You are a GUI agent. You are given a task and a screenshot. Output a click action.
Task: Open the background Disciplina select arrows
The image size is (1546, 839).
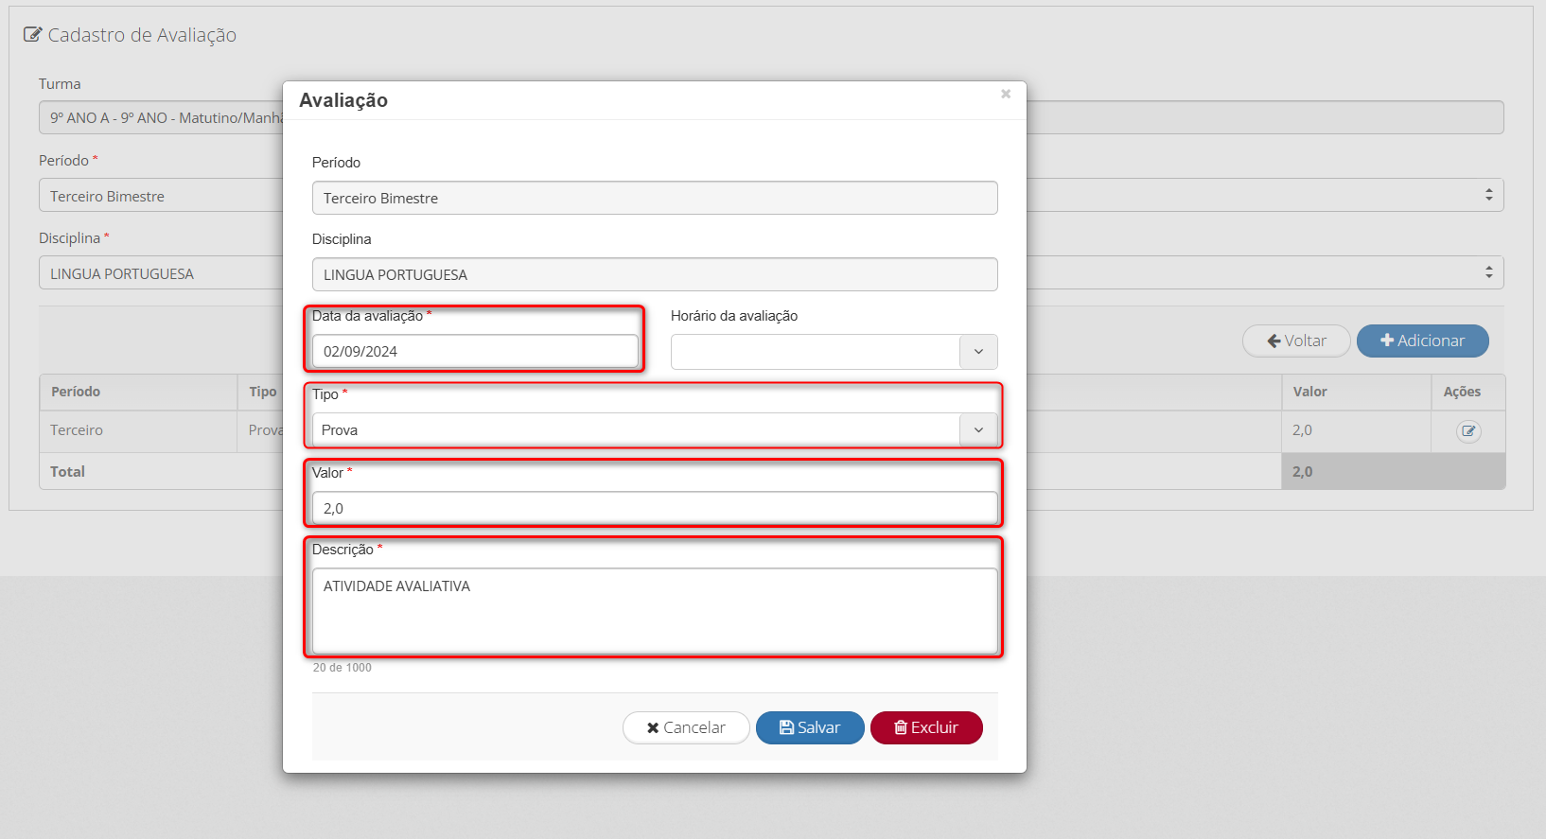tap(1488, 272)
